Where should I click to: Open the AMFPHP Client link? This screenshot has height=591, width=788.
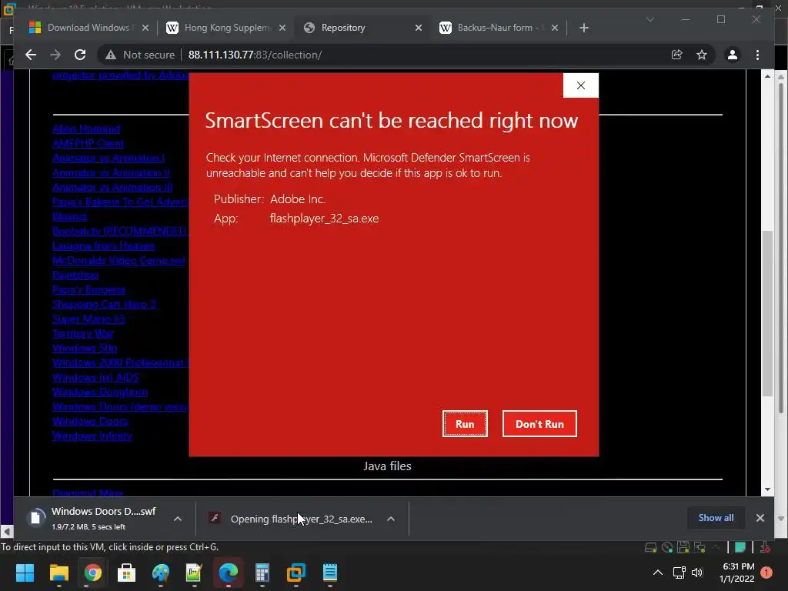click(x=88, y=143)
